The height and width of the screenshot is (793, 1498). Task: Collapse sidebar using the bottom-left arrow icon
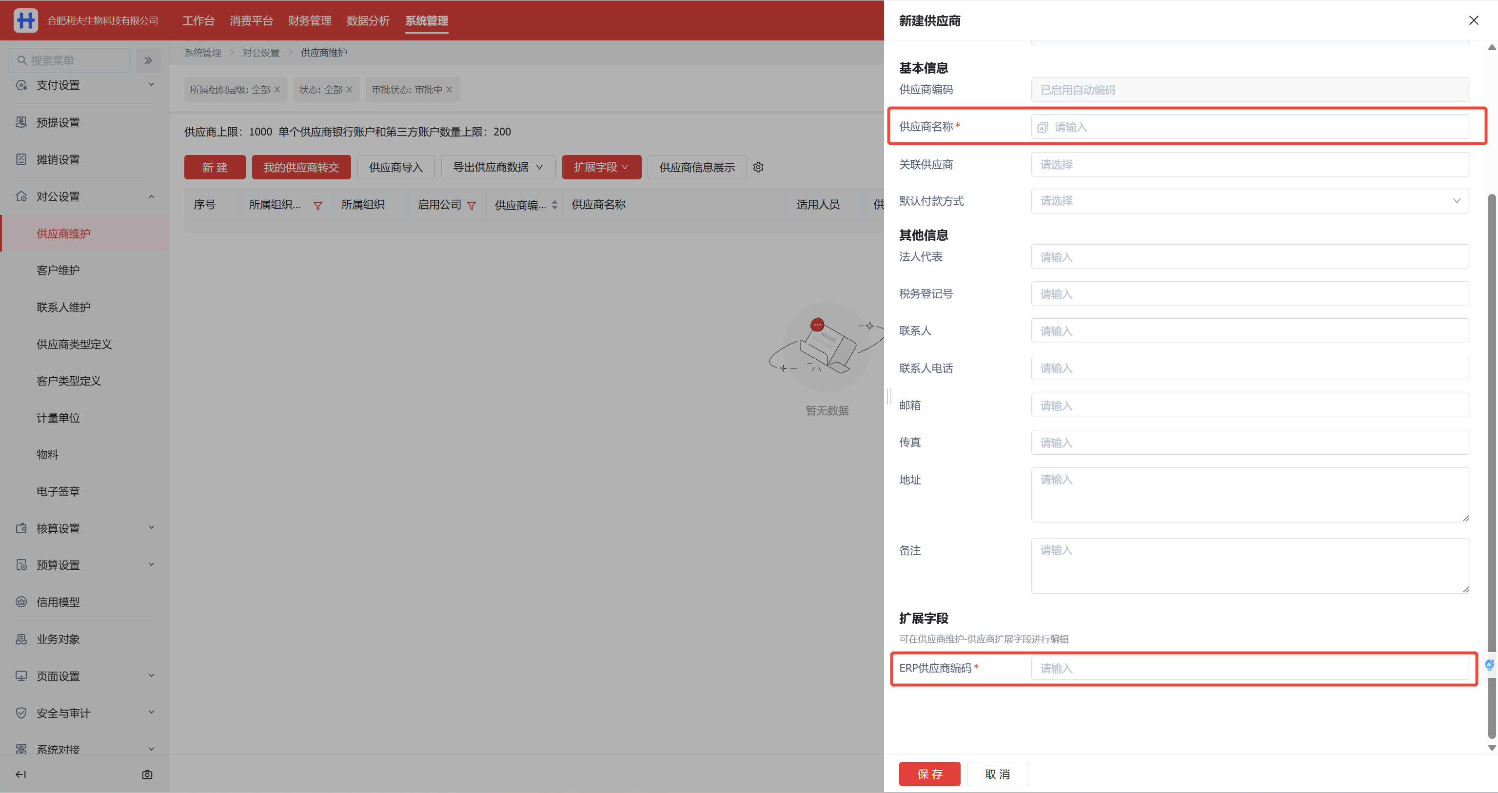pyautogui.click(x=21, y=774)
